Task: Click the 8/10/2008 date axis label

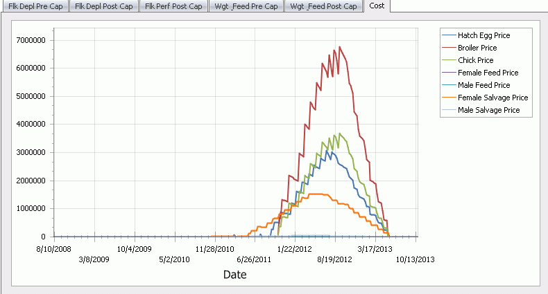Action: (x=53, y=249)
